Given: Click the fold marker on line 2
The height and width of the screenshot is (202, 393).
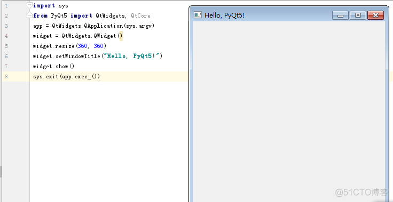Looking at the screenshot, I should (29, 15).
